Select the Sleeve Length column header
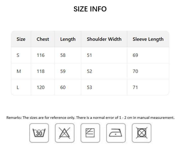Screen dimensions: 182x146 coord(148,39)
